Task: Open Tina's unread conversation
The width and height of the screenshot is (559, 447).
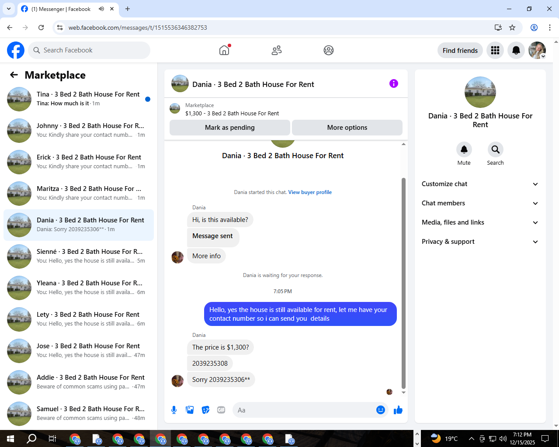Action: coord(79,99)
